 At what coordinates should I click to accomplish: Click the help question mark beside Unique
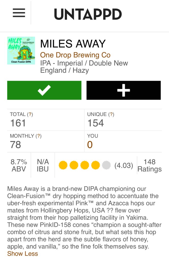(x=111, y=114)
